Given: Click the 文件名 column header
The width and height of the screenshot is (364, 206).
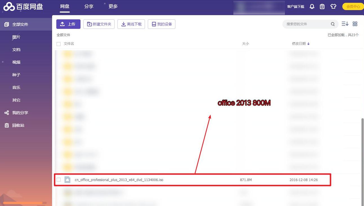Looking at the screenshot, I should [69, 44].
